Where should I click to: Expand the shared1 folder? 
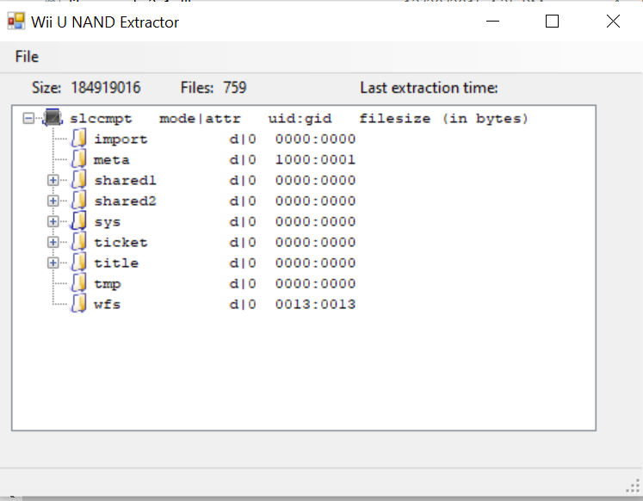53,181
